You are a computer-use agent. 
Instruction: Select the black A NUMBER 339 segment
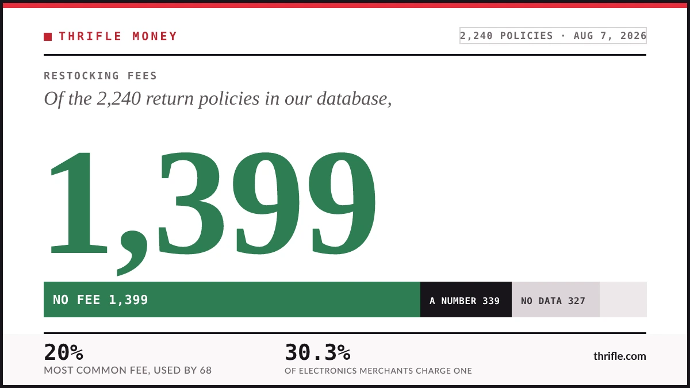tap(466, 299)
